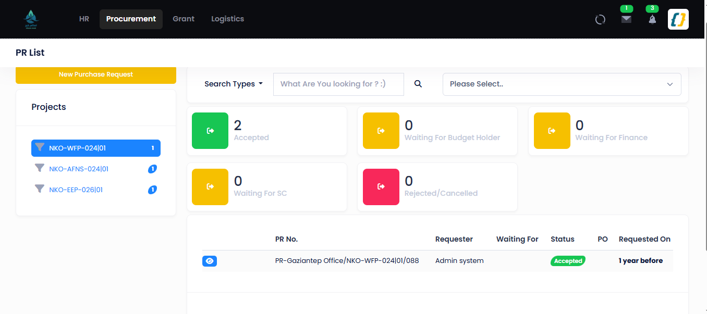Image resolution: width=707 pixels, height=314 pixels.
Task: Click the green badge showing 1 on mail
Action: 626,8
